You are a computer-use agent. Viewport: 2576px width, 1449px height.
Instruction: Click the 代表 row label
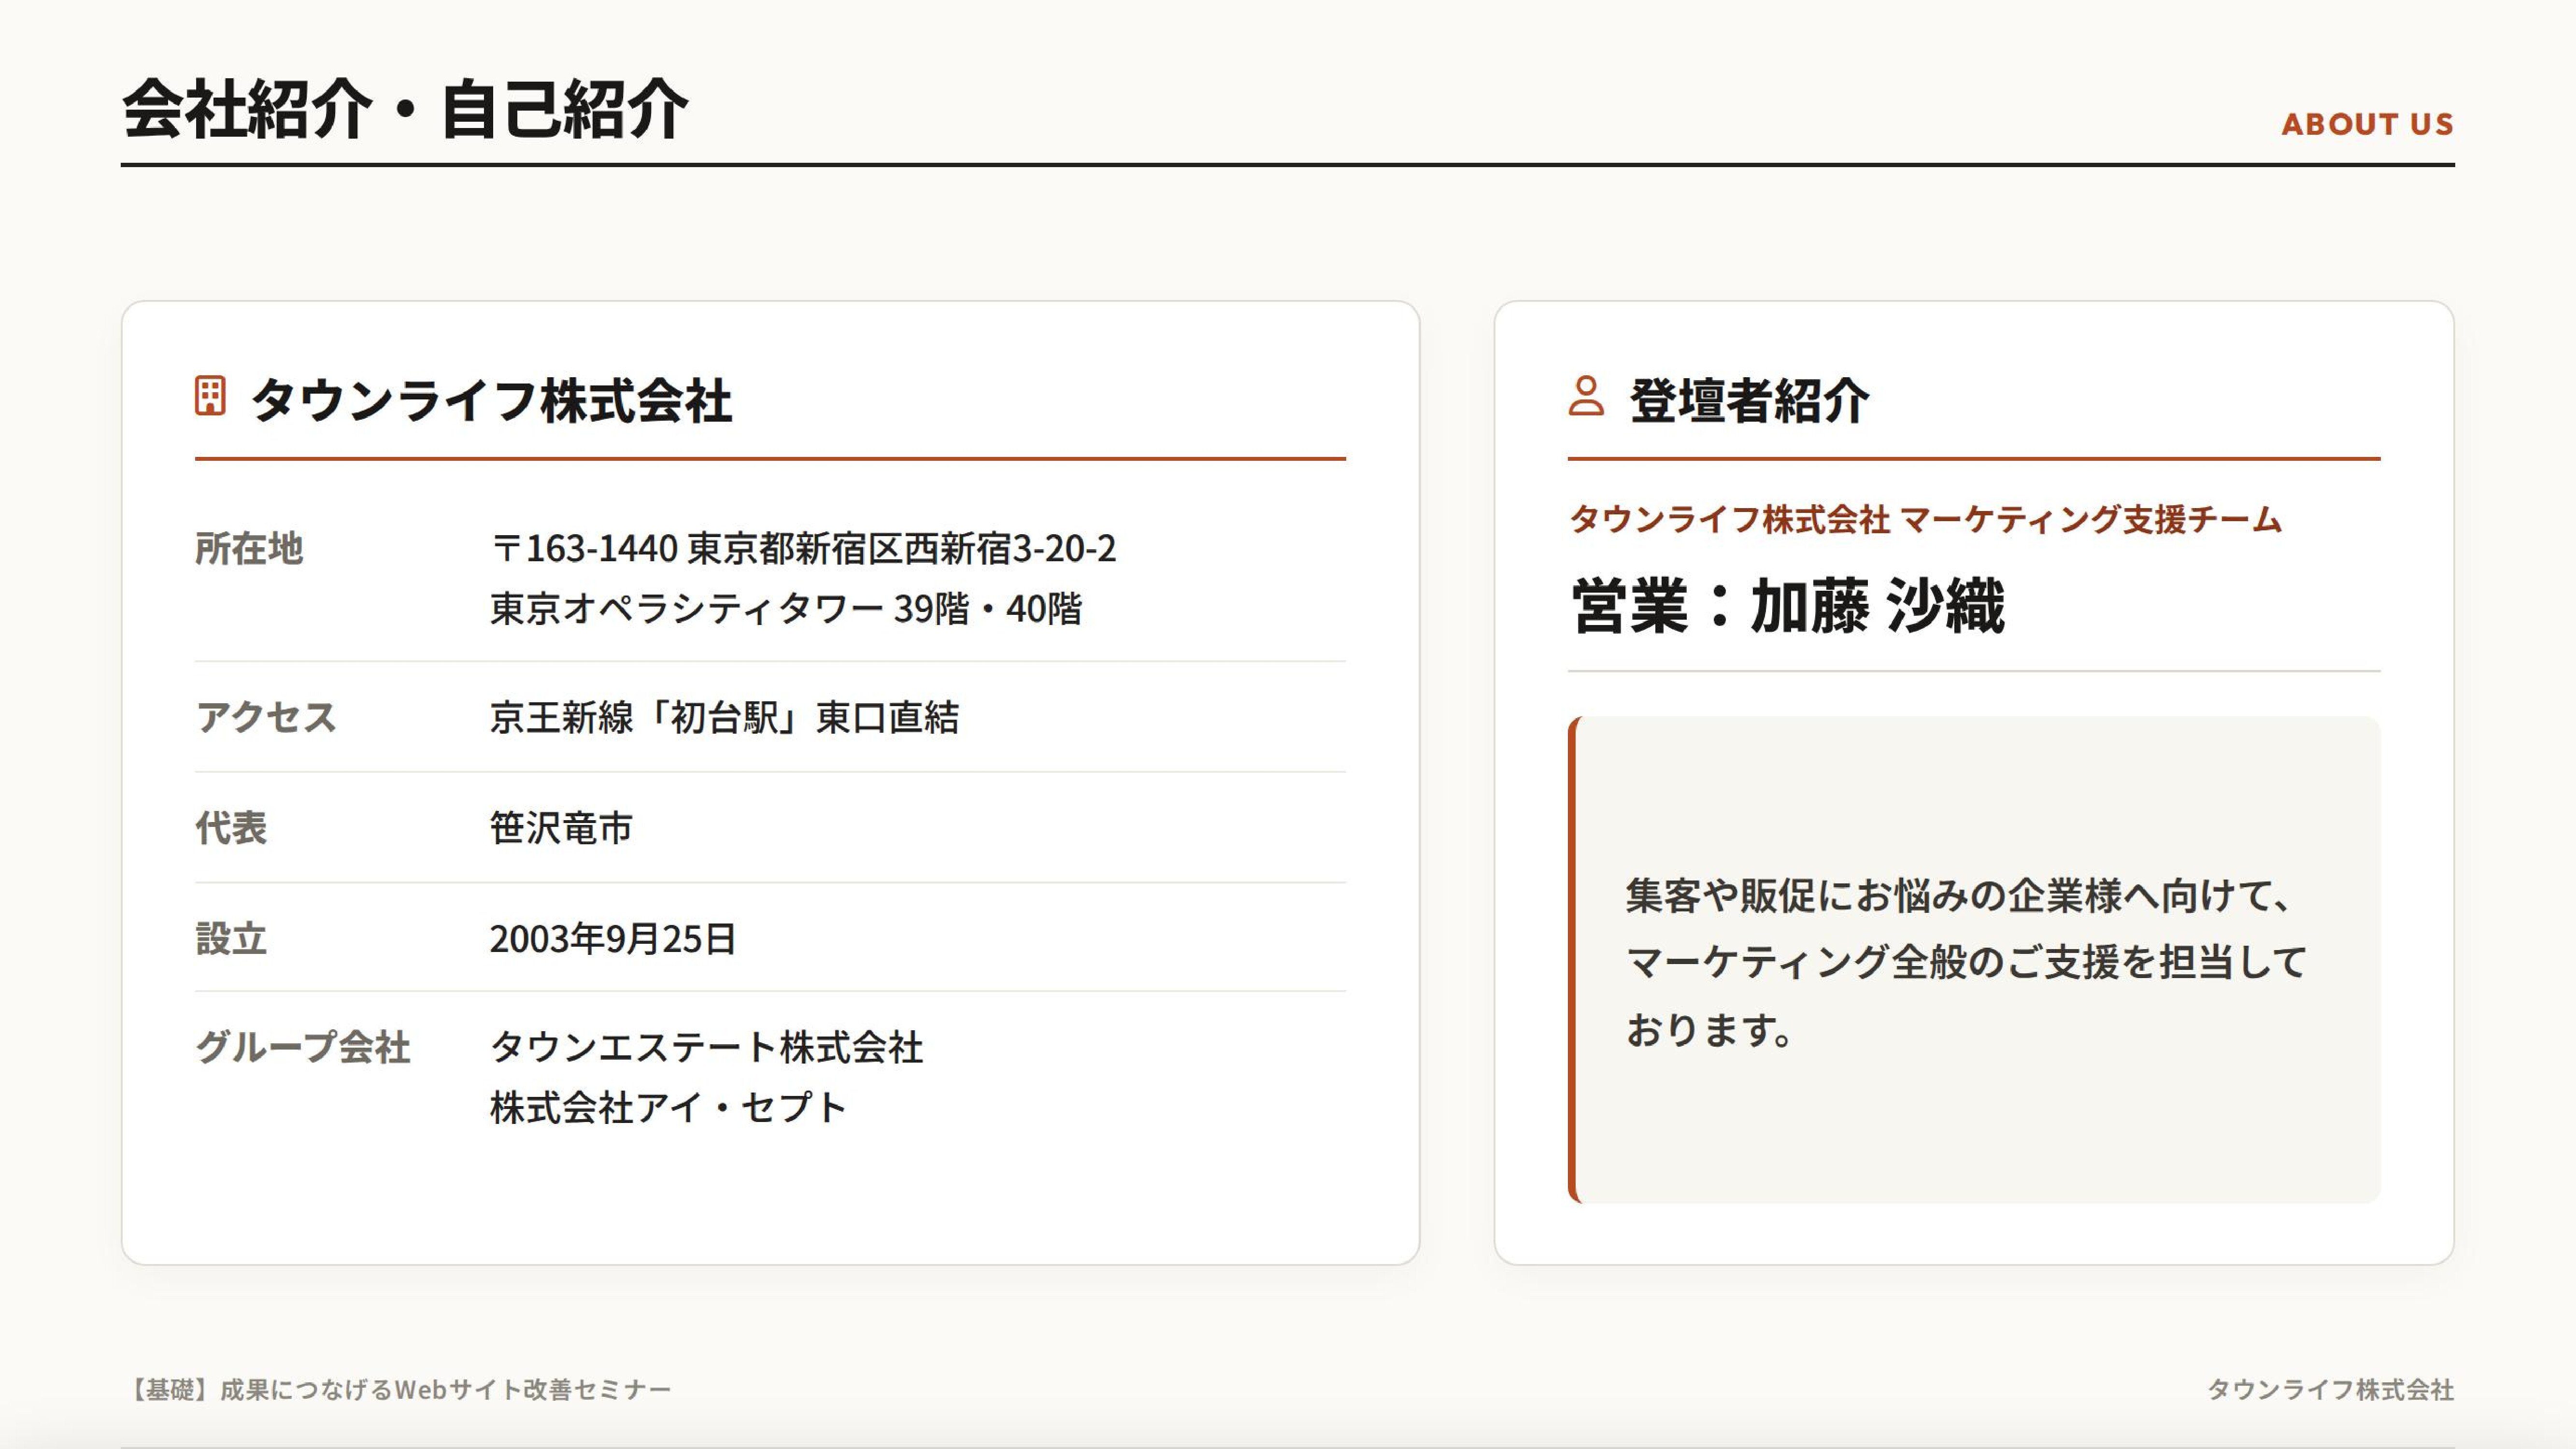pyautogui.click(x=231, y=828)
